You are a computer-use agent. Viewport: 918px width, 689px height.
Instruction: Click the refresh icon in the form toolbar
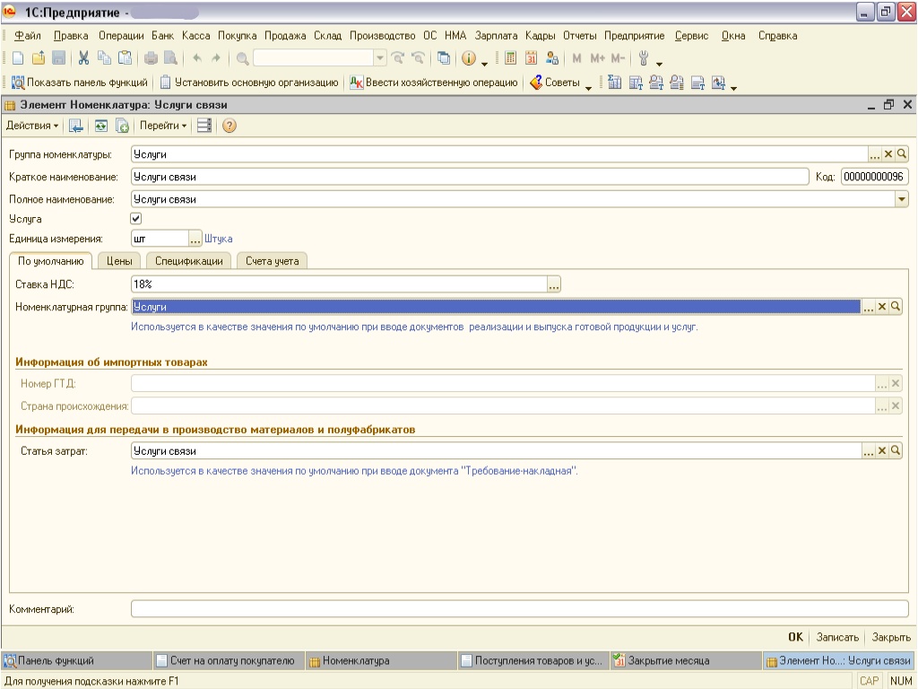coord(101,126)
